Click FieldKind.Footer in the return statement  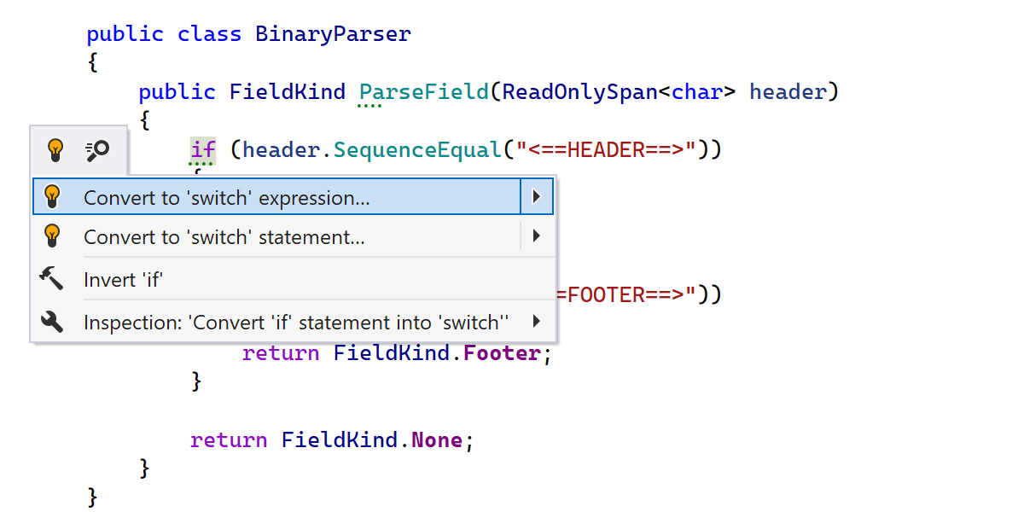pos(437,353)
